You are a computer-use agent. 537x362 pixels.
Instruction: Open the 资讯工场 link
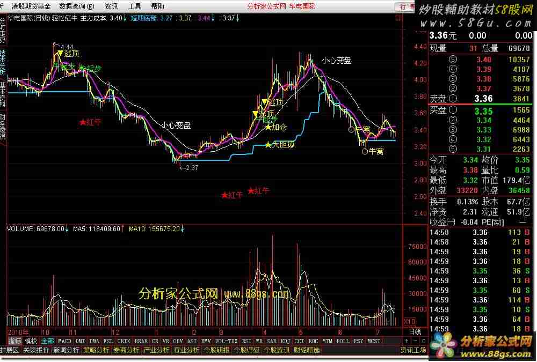(x=413, y=350)
